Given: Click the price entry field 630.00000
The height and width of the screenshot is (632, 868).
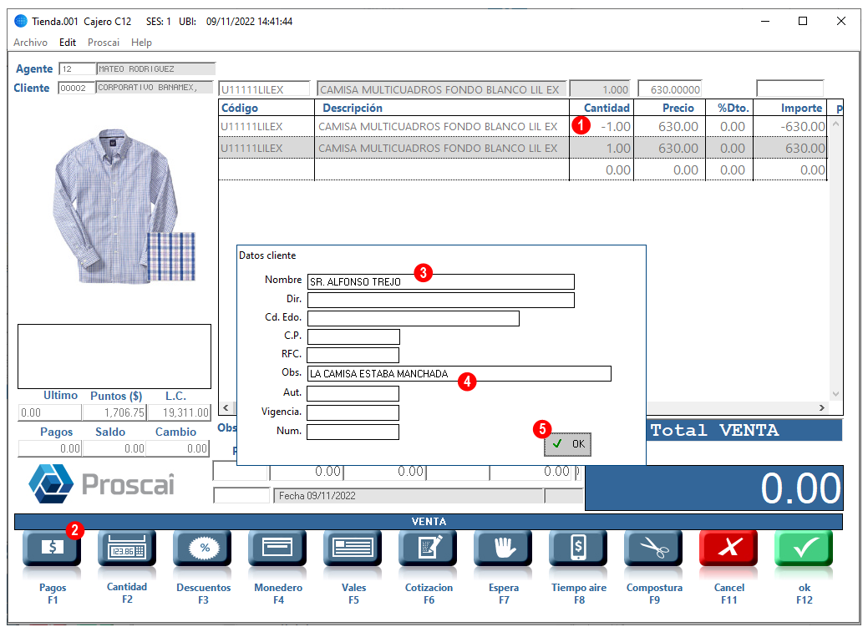Looking at the screenshot, I should tap(670, 89).
